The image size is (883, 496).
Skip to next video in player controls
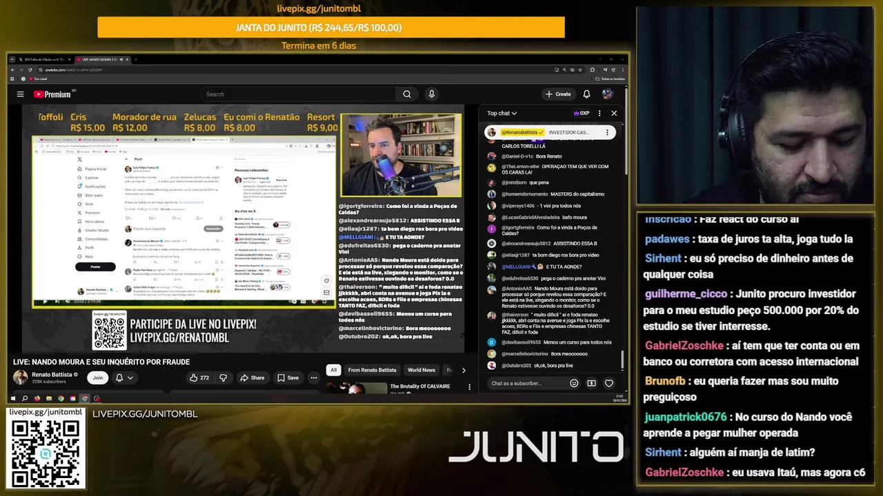click(x=56, y=301)
